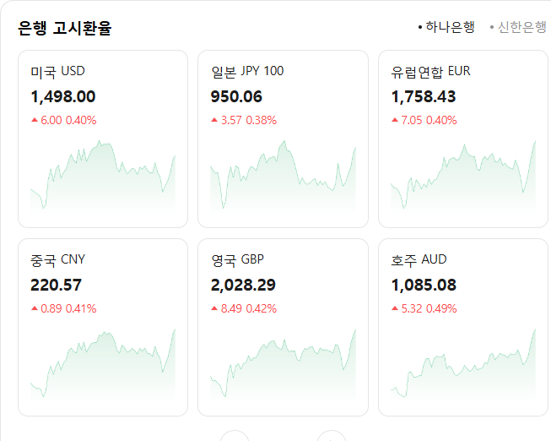This screenshot has width=551, height=441.
Task: Click the 영국 GBP card title
Action: pyautogui.click(x=238, y=260)
